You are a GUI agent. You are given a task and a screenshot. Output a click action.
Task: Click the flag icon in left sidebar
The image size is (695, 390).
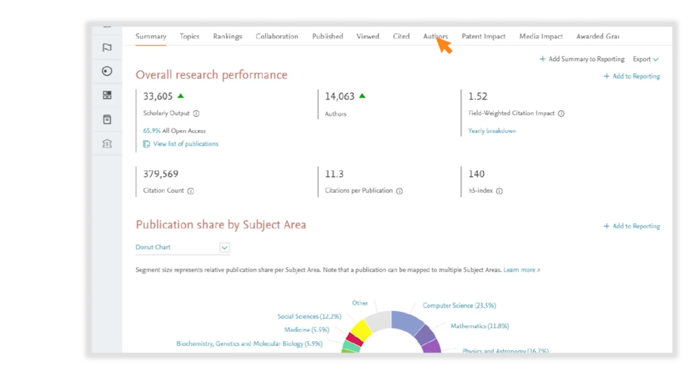click(107, 48)
